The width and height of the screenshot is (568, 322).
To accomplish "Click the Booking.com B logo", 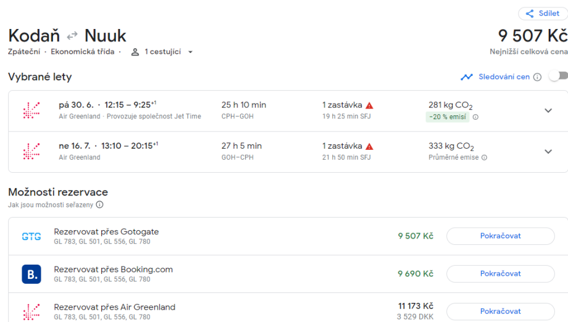I will (x=31, y=274).
